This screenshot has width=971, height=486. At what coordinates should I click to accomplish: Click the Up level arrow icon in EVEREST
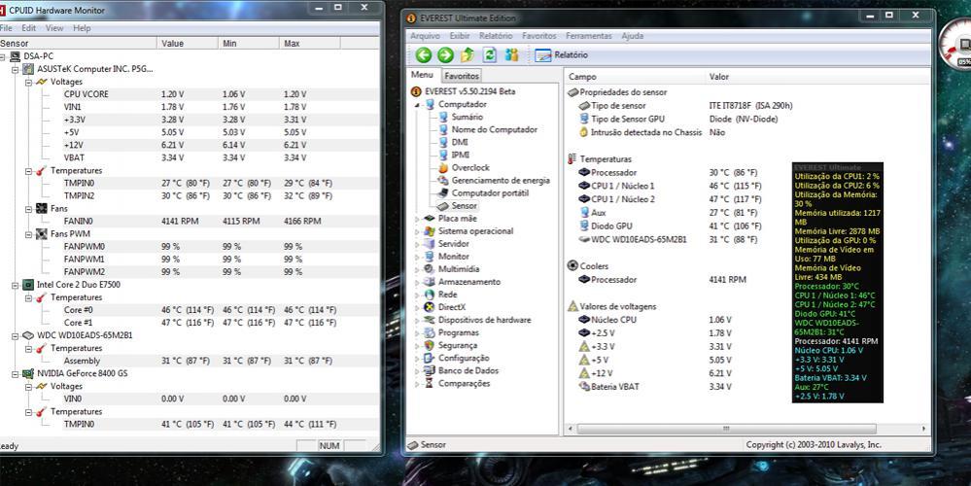(468, 55)
